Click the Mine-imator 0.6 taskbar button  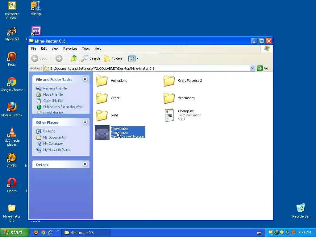[86, 233]
